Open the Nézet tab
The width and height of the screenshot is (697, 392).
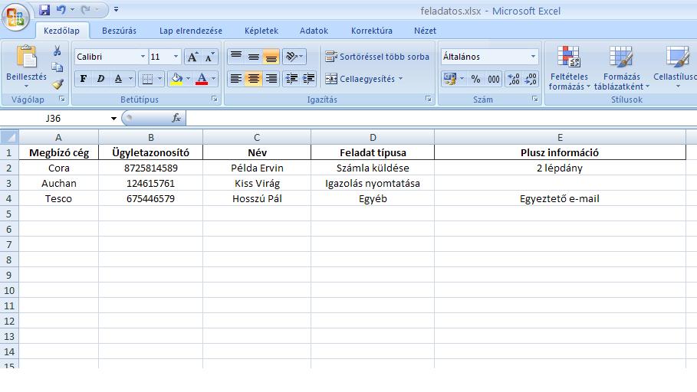[x=425, y=31]
